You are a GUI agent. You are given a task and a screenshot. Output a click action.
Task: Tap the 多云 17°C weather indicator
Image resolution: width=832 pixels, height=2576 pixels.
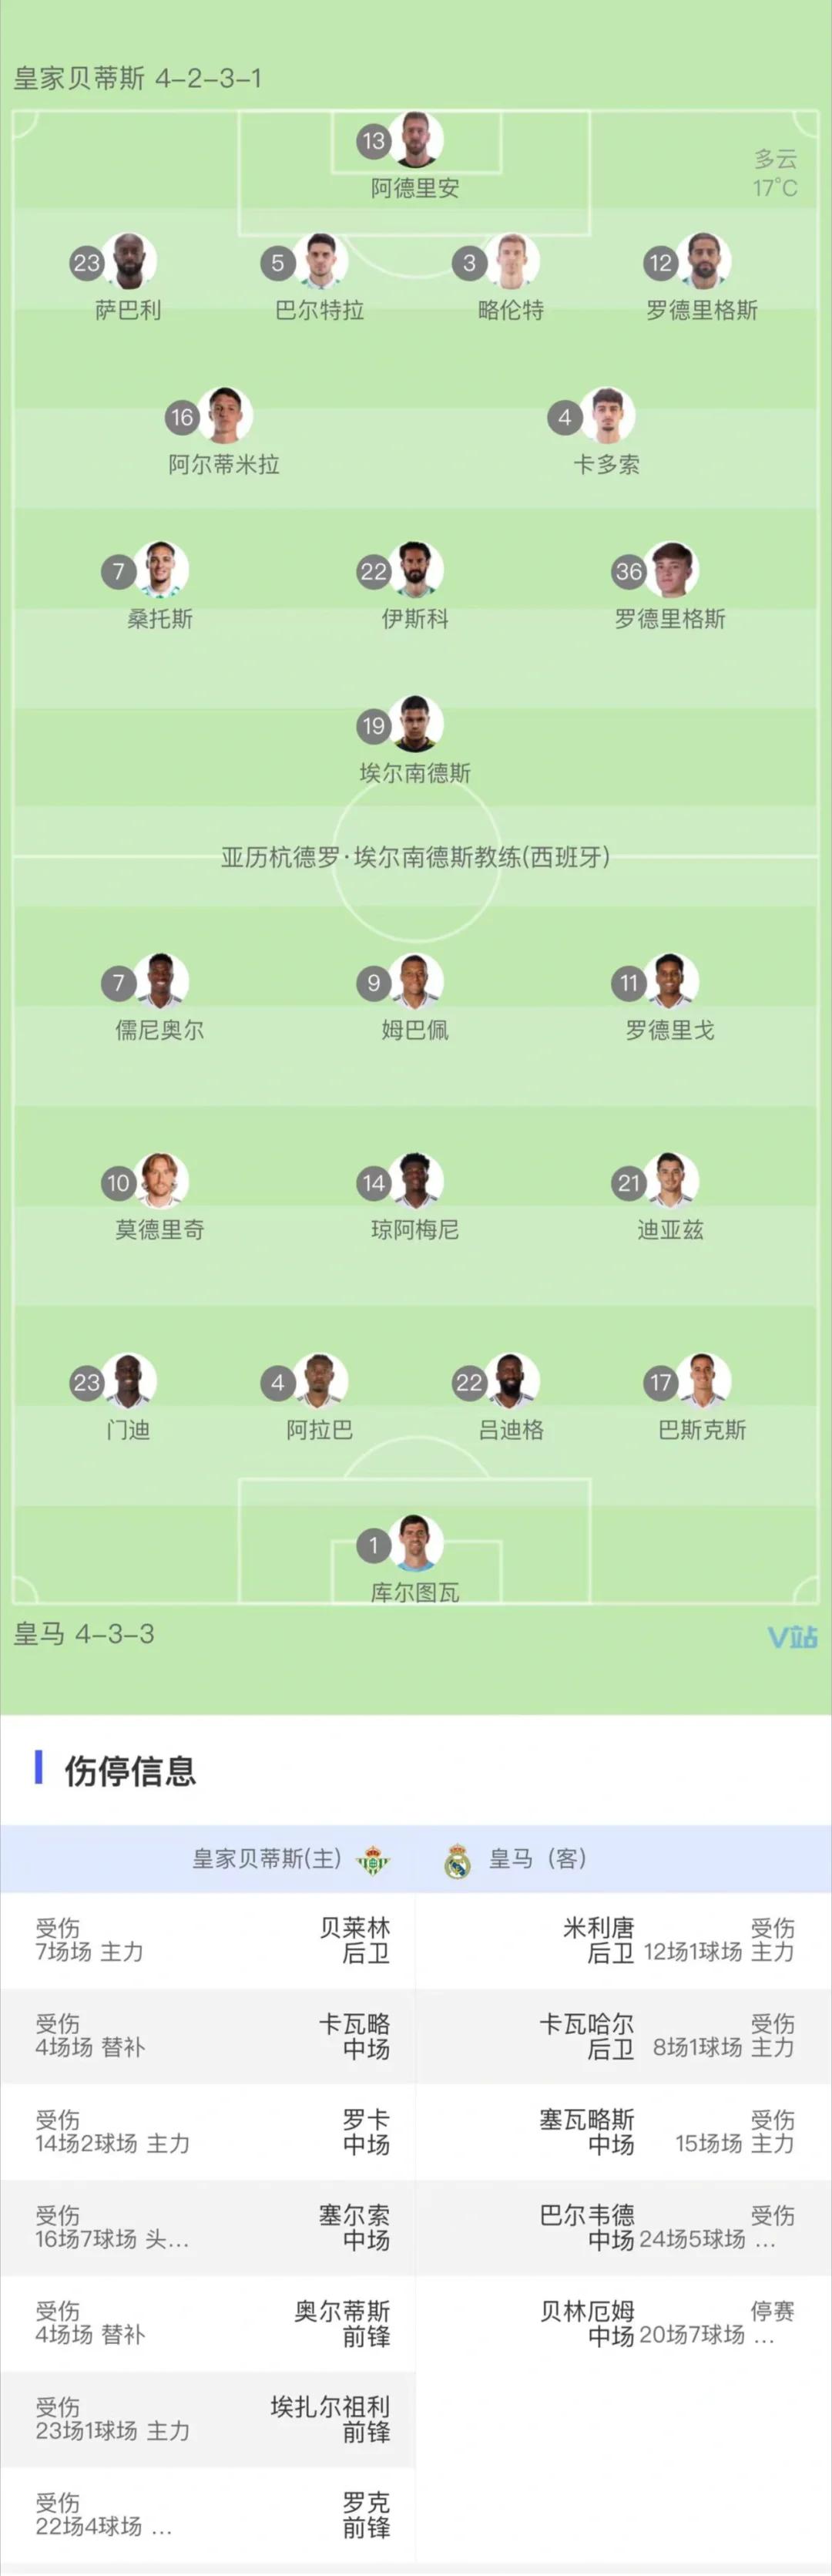[x=775, y=173]
